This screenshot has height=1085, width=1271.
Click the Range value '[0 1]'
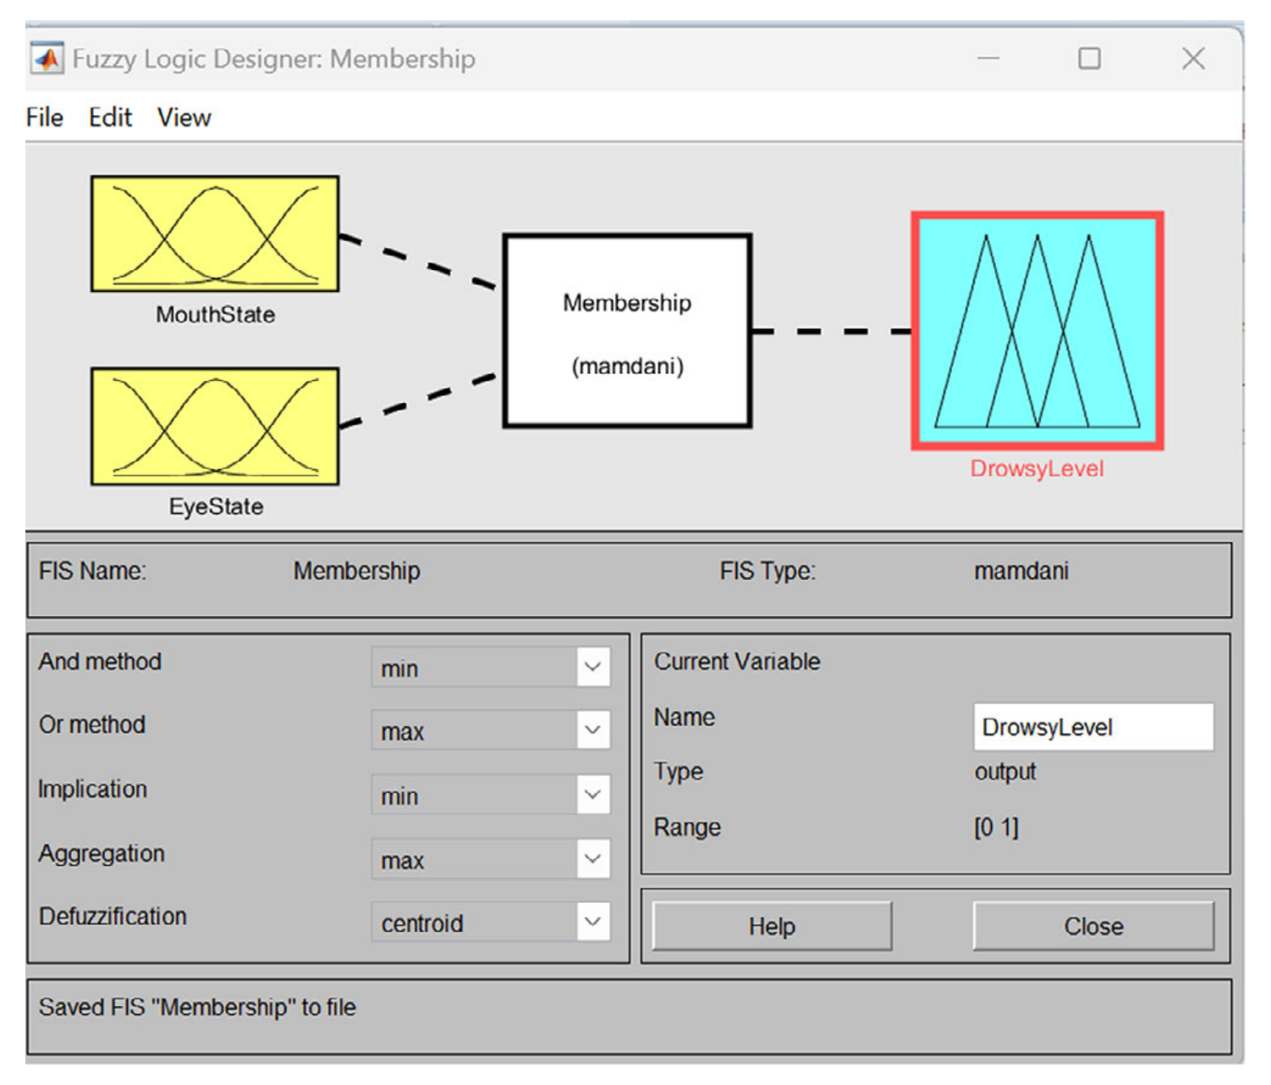tap(997, 828)
